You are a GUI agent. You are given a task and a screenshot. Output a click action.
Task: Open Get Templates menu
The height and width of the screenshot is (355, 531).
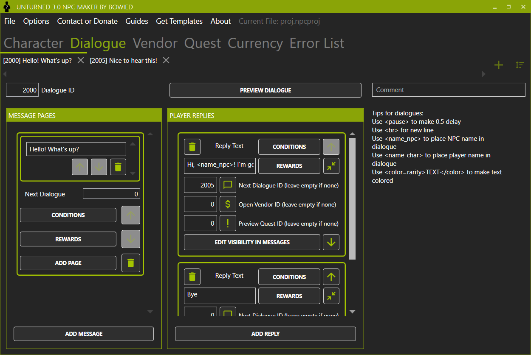[x=179, y=21]
